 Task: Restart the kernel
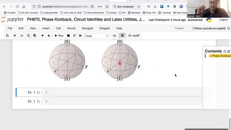[x=74, y=36]
